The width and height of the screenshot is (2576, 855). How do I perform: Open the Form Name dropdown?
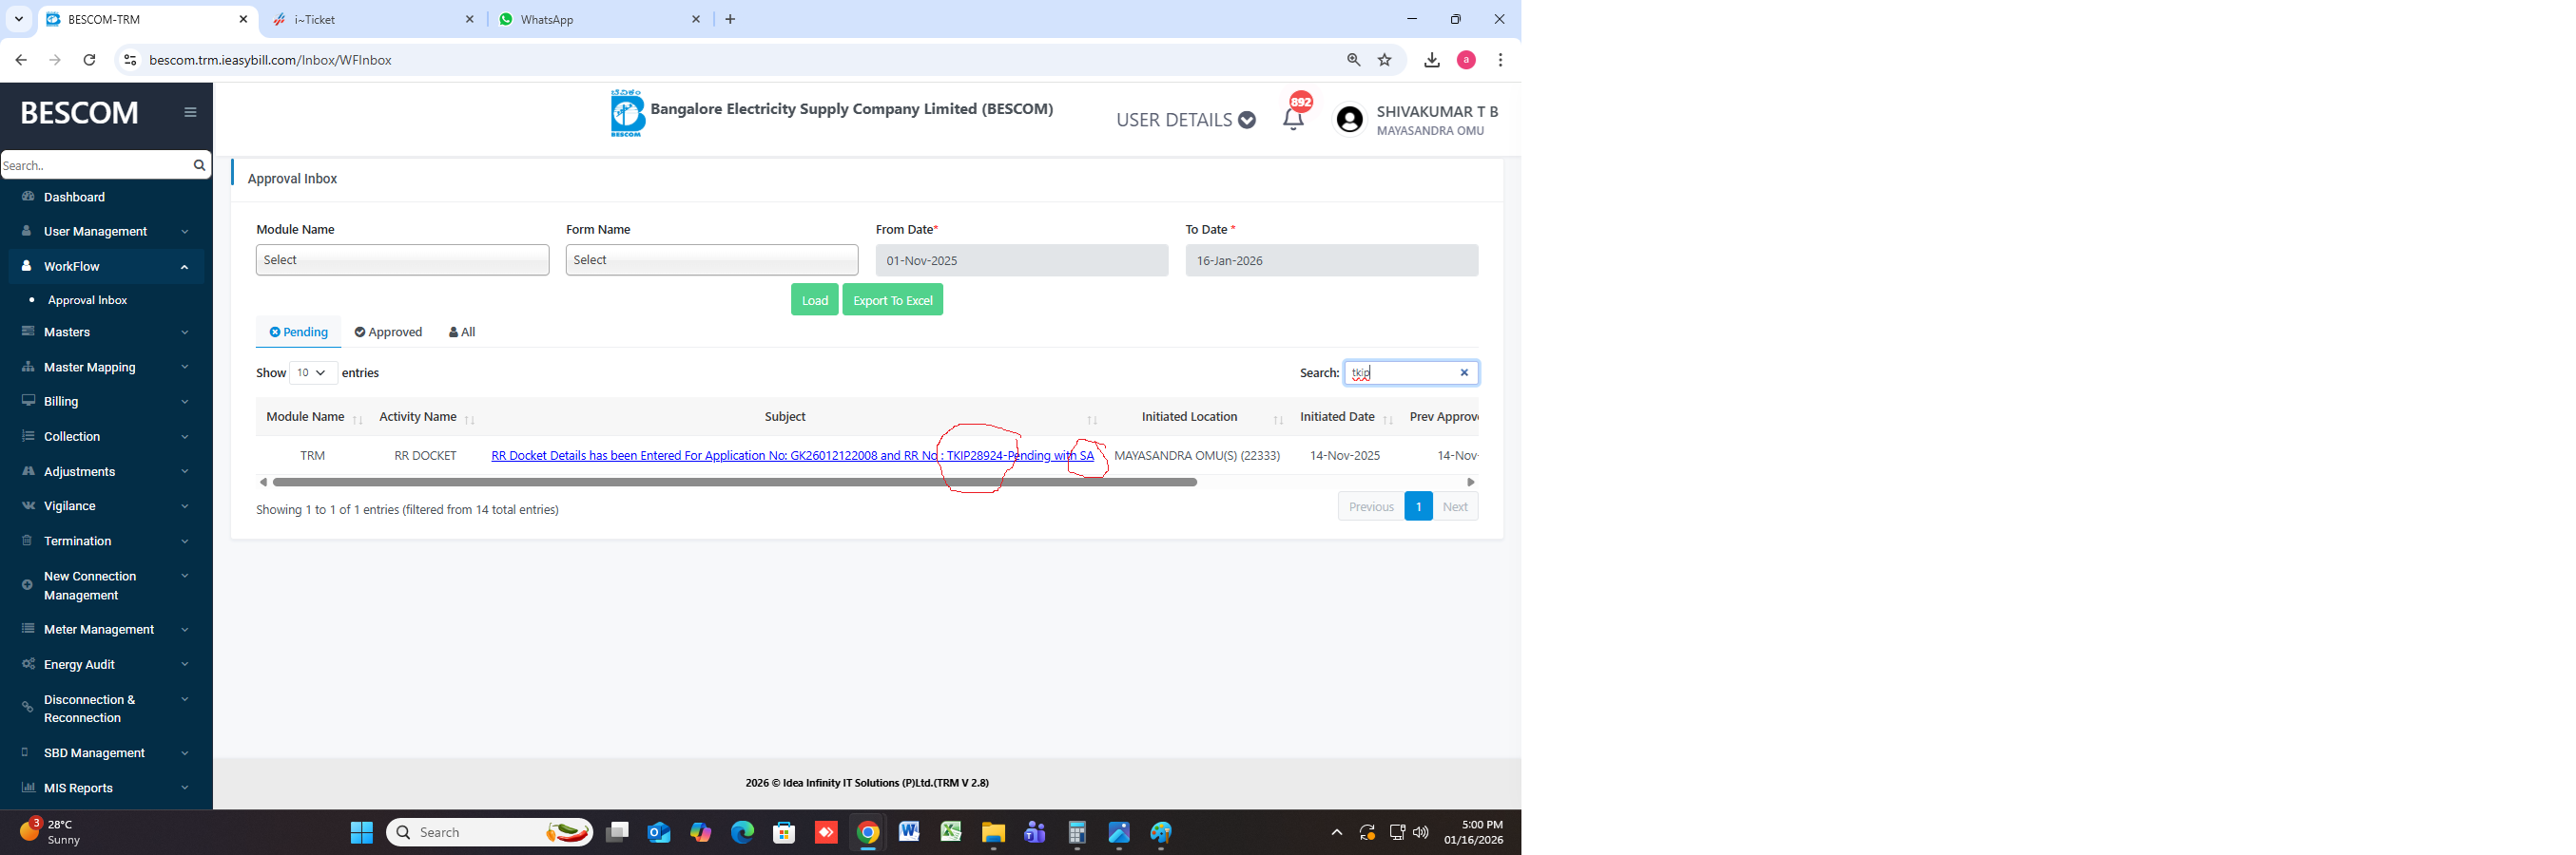point(712,259)
